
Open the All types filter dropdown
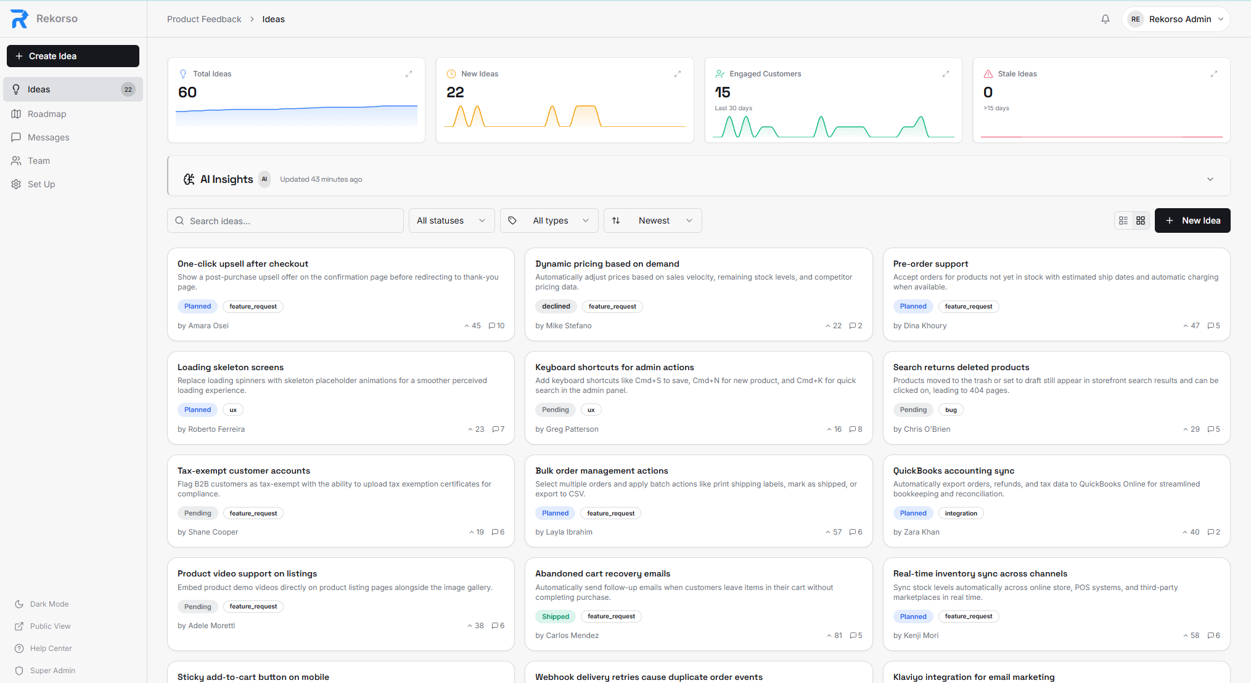[x=549, y=220]
